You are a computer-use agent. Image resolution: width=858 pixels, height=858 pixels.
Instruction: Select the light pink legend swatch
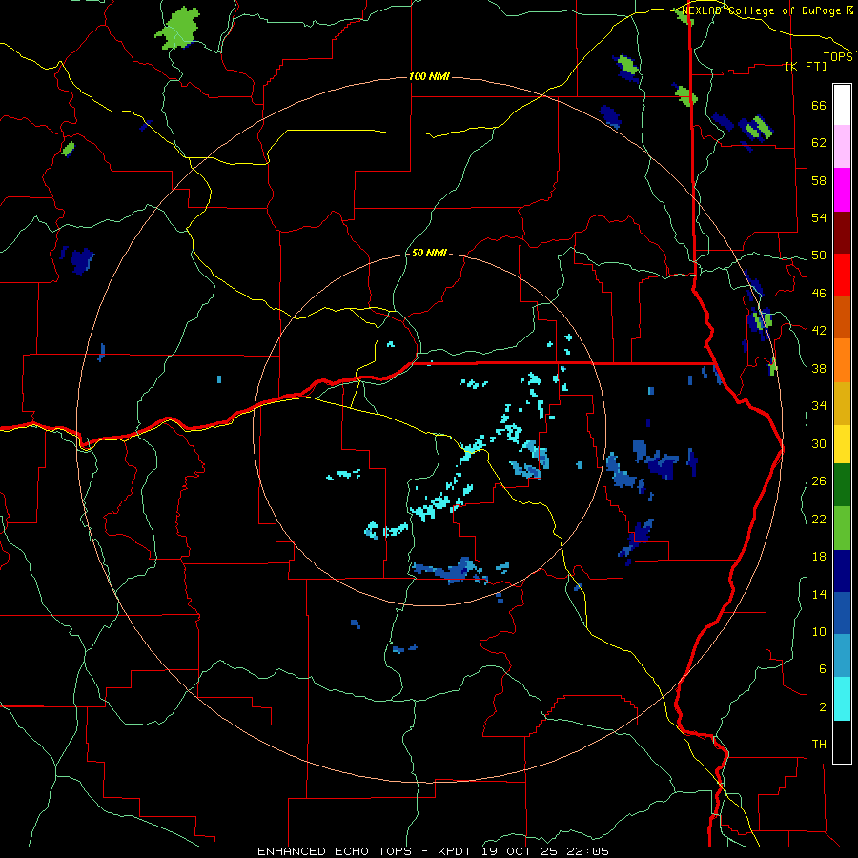[842, 147]
